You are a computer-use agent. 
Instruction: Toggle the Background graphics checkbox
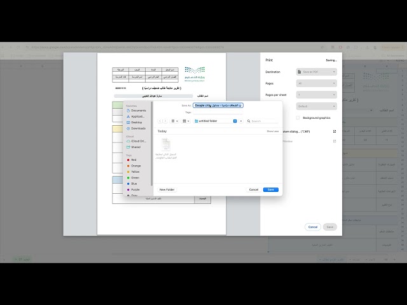(298, 118)
